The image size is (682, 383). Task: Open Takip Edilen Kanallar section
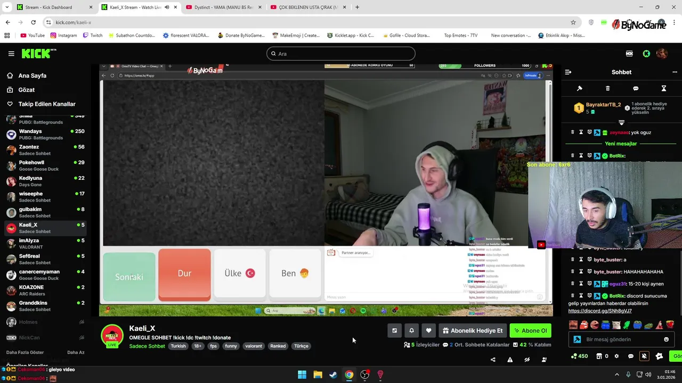click(47, 104)
